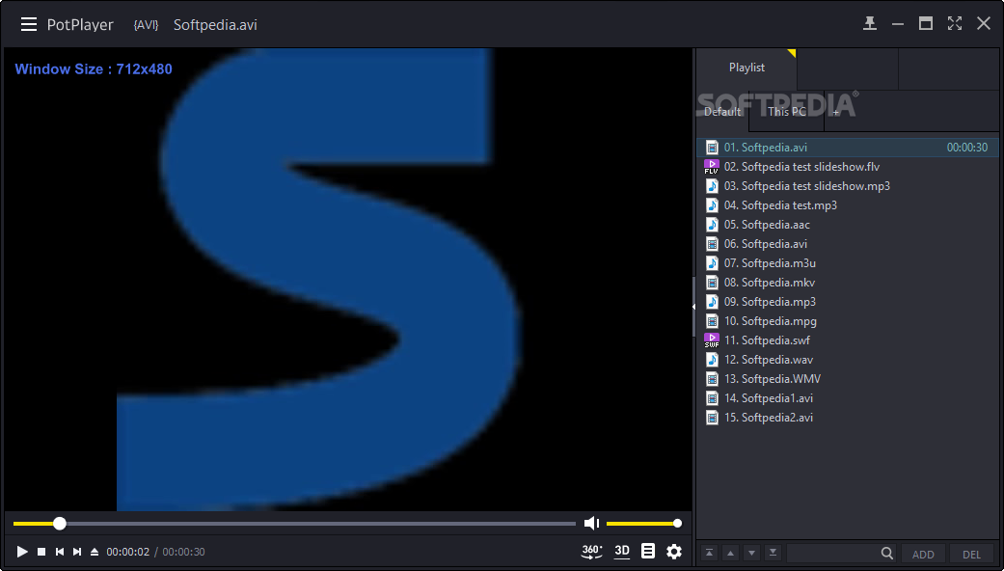Minimize the PotPlayer window
The height and width of the screenshot is (571, 1004).
[898, 24]
